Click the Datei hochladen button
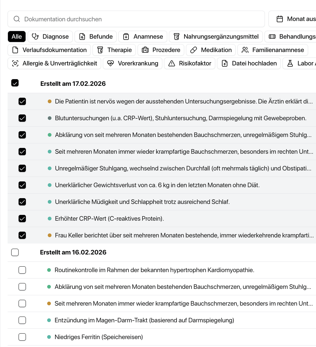The width and height of the screenshot is (316, 347). (249, 63)
